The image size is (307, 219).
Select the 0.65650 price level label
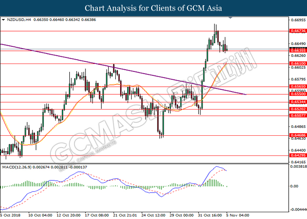coord(298,86)
